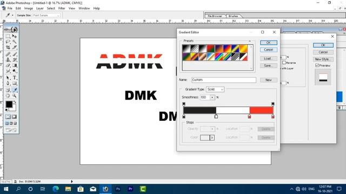Click the swap foreground/background colors arrow

click(15, 102)
